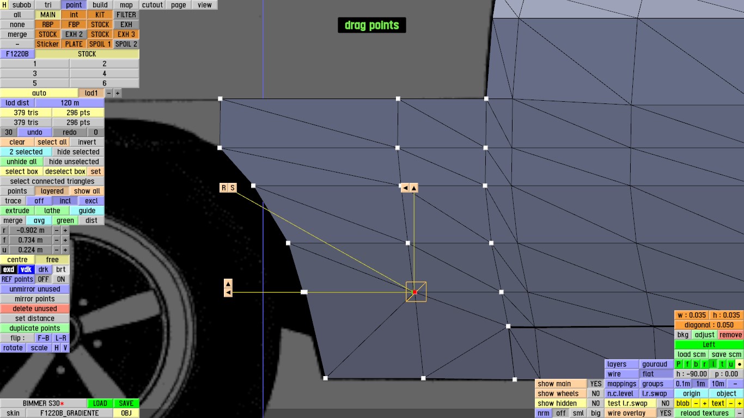This screenshot has width=744, height=418.
Task: Increase the r coordinate with its plus button
Action: coord(65,230)
